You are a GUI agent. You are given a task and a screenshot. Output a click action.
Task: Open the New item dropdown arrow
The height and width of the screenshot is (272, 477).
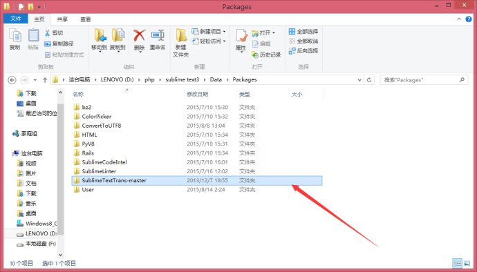225,32
